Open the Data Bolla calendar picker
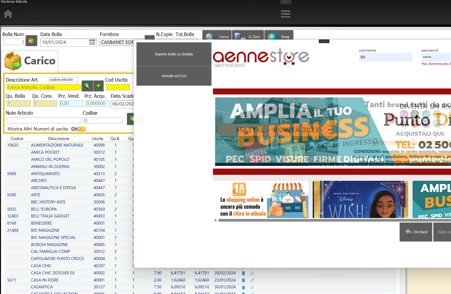The image size is (451, 294). (x=92, y=42)
